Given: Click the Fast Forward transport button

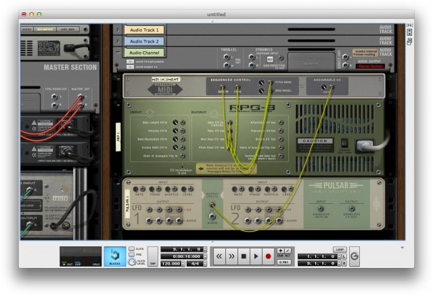Looking at the screenshot, I should coord(231,257).
